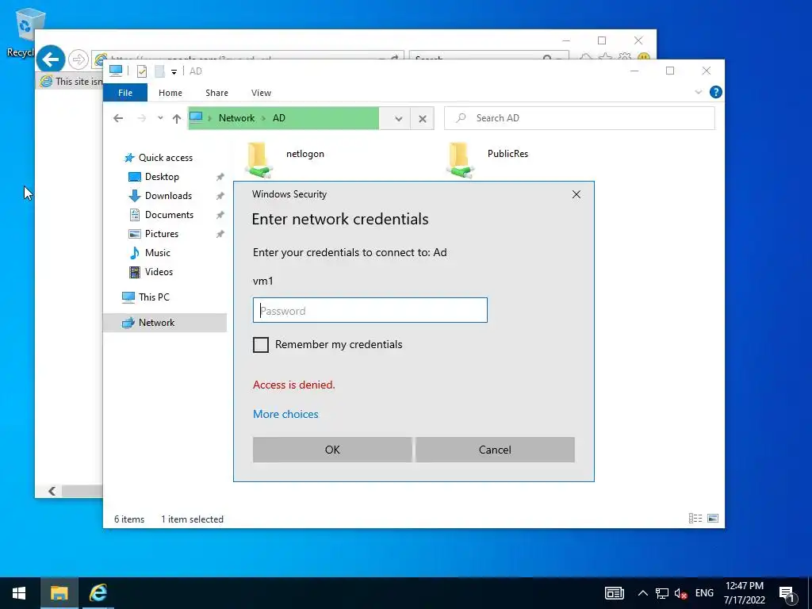Open Windows Start menu
The image size is (812, 609).
[x=19, y=593]
